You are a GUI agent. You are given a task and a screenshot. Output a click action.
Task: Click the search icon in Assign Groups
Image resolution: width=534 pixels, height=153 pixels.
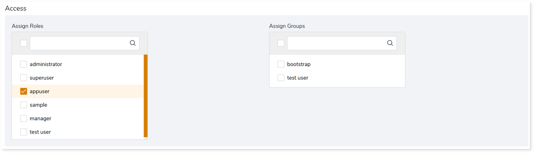(x=390, y=43)
